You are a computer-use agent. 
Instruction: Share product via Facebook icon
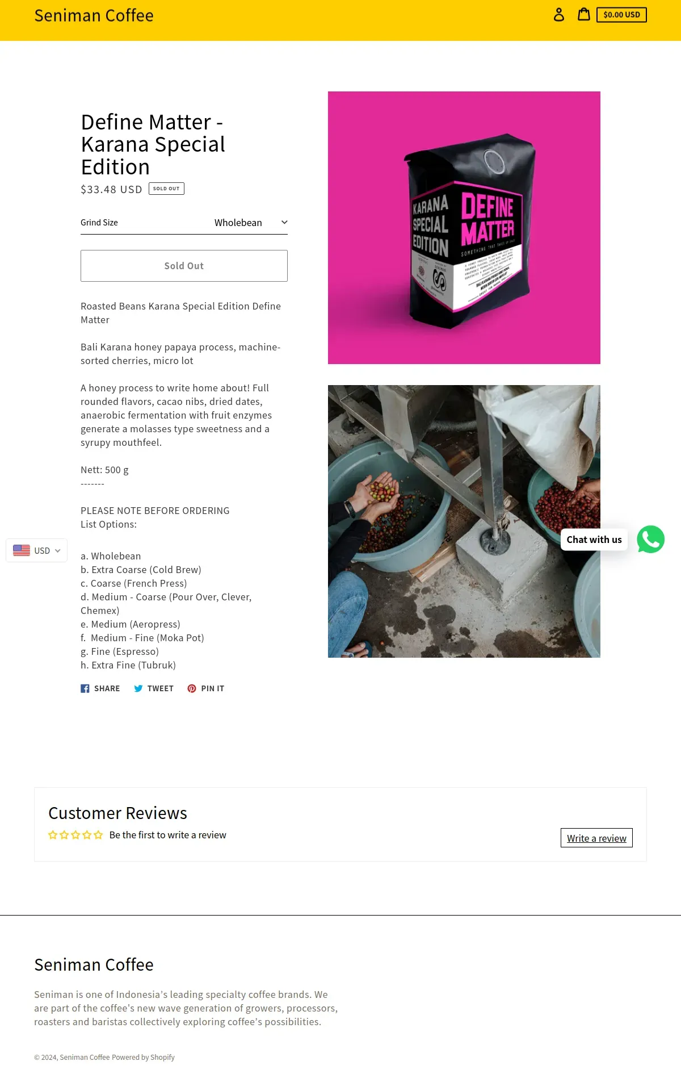click(85, 688)
